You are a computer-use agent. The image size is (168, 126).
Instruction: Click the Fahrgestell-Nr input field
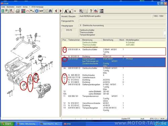pos(122,21)
